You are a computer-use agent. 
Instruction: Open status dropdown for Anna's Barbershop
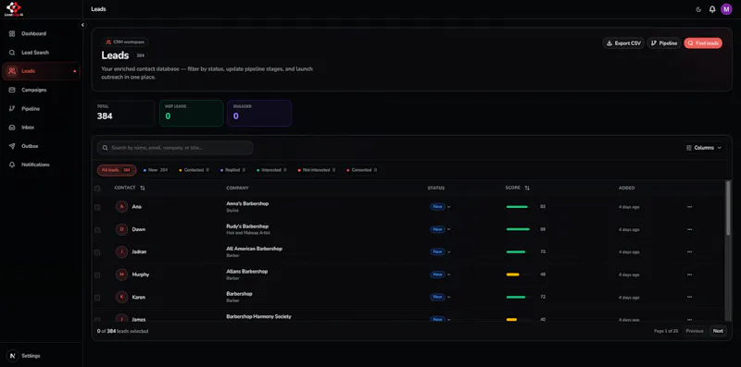(x=440, y=207)
